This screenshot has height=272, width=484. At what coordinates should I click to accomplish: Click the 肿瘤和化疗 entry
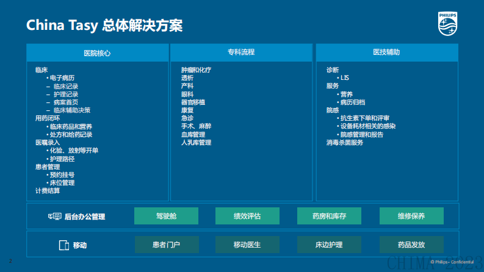(196, 70)
